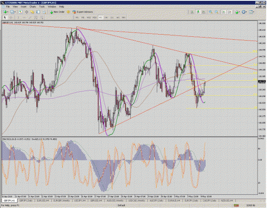Screen dimensions: 267x208
Task: Open the Strategy Tester icon
Action: coord(44,12)
